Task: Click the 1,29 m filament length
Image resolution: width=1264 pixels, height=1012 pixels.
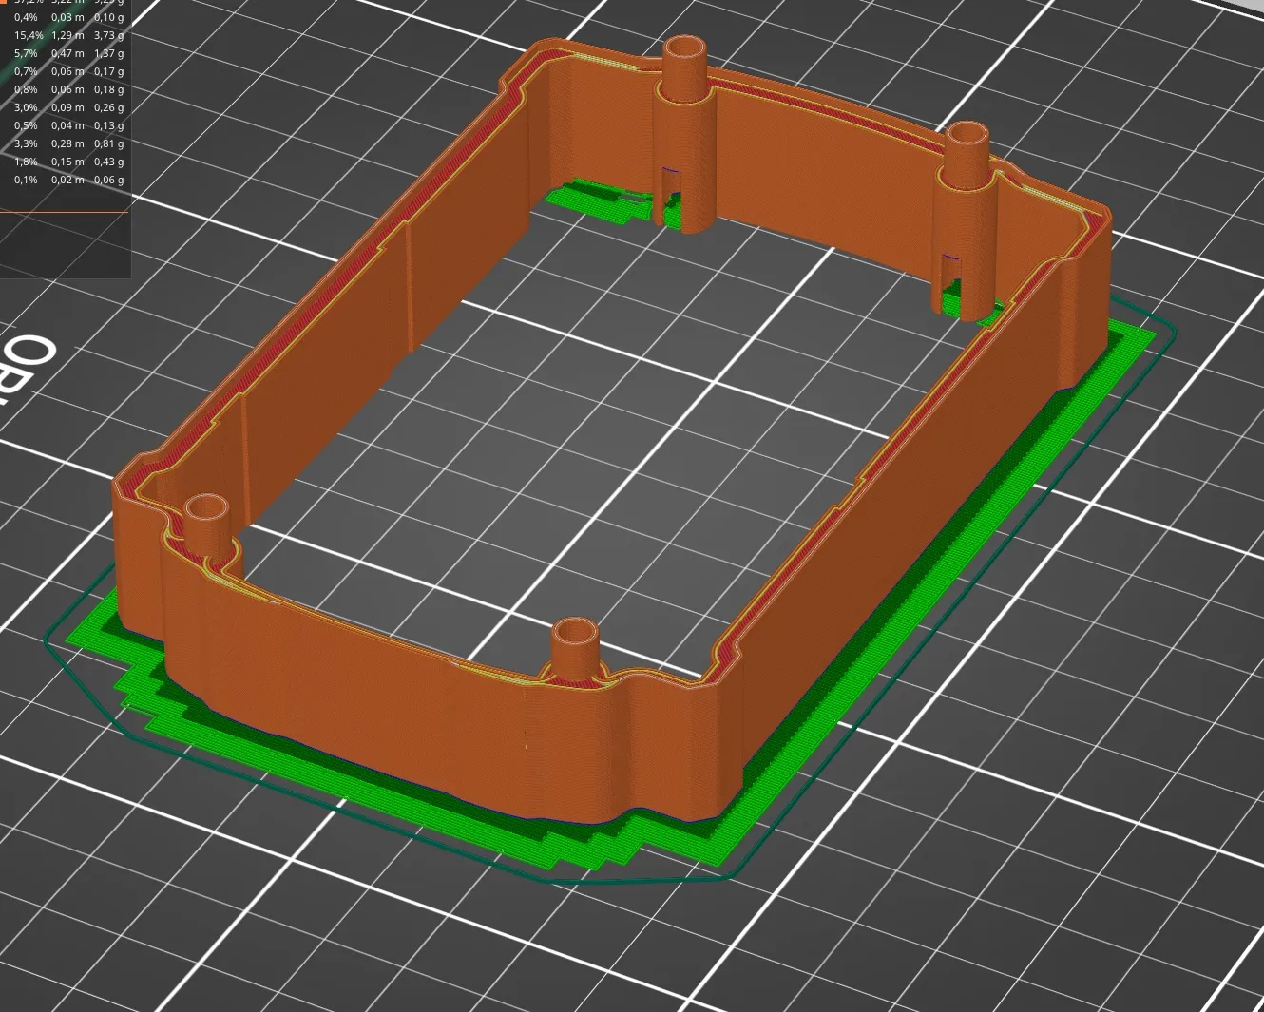Action: click(x=67, y=35)
